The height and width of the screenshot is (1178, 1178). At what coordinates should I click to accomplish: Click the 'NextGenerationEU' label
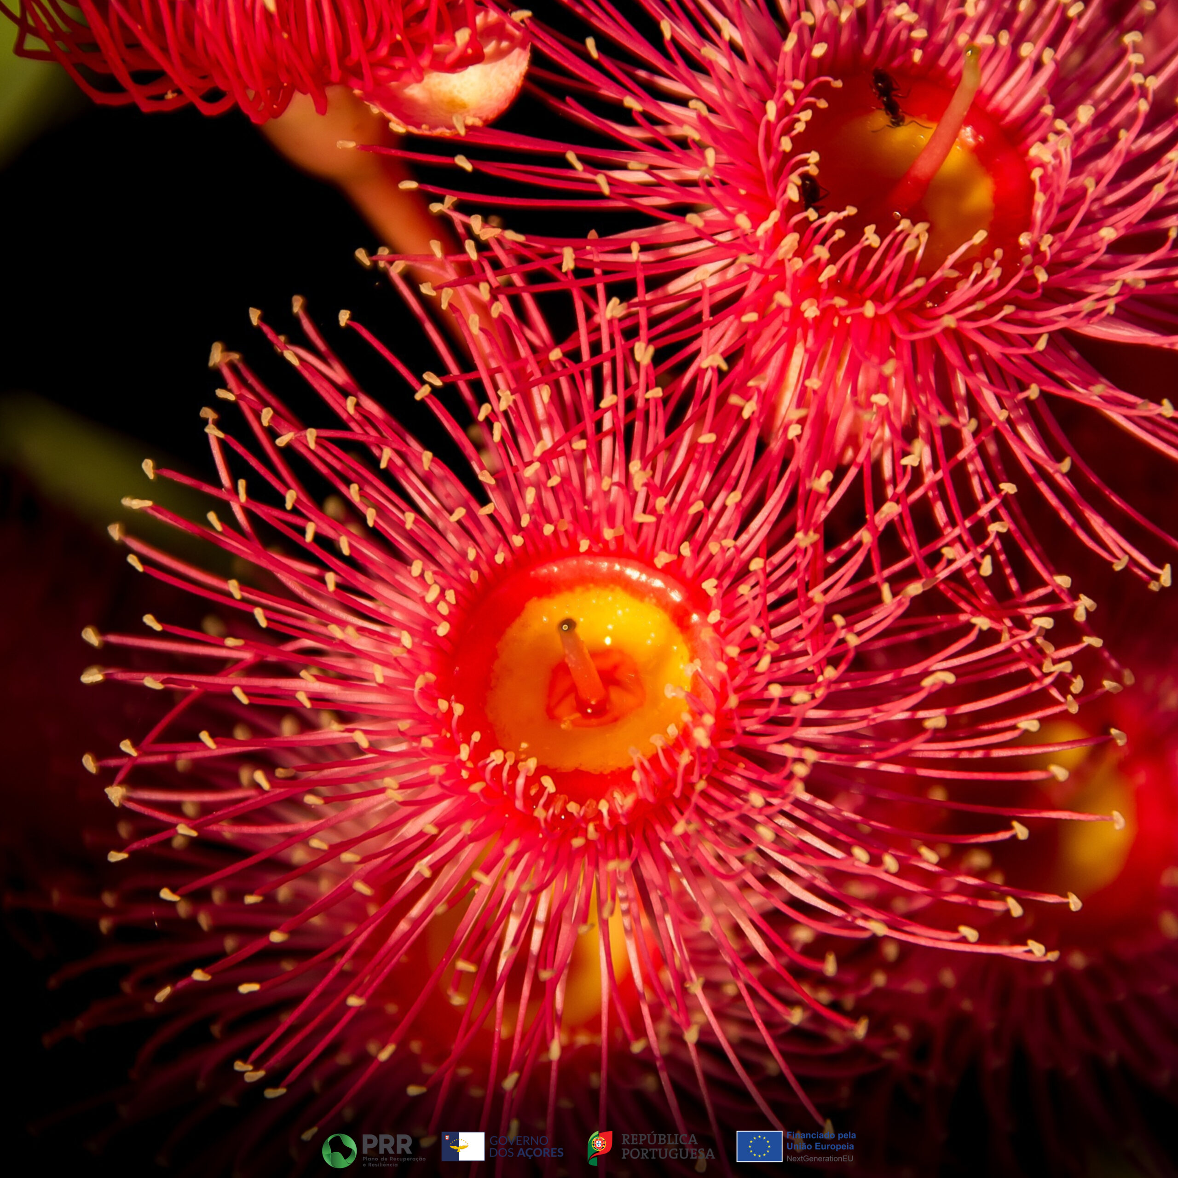820,1159
